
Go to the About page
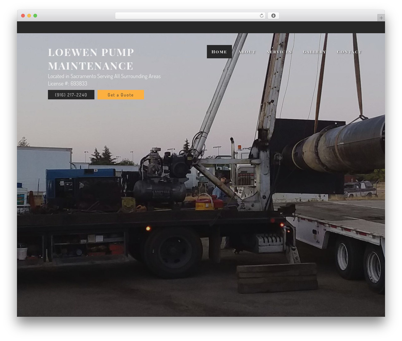coord(247,52)
